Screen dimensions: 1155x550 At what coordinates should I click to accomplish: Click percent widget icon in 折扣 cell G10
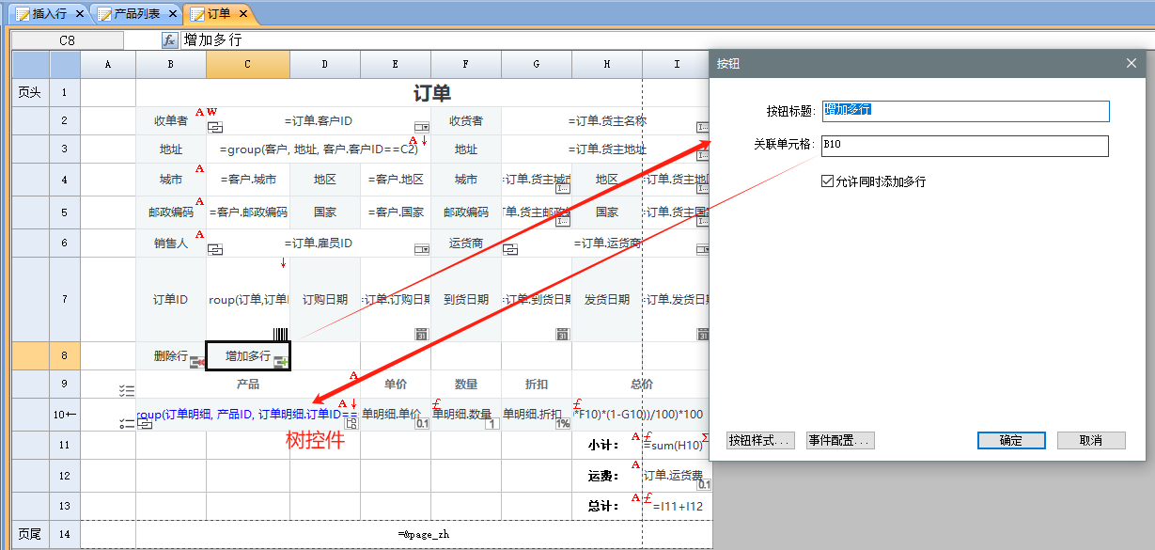point(563,424)
